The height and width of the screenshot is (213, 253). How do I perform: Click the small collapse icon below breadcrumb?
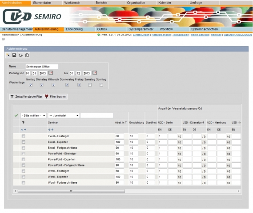pyautogui.click(x=3, y=39)
